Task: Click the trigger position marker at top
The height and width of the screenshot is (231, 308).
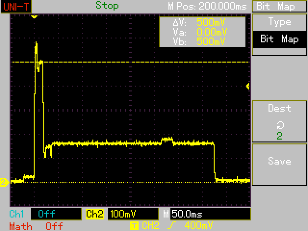Action: [x=34, y=17]
